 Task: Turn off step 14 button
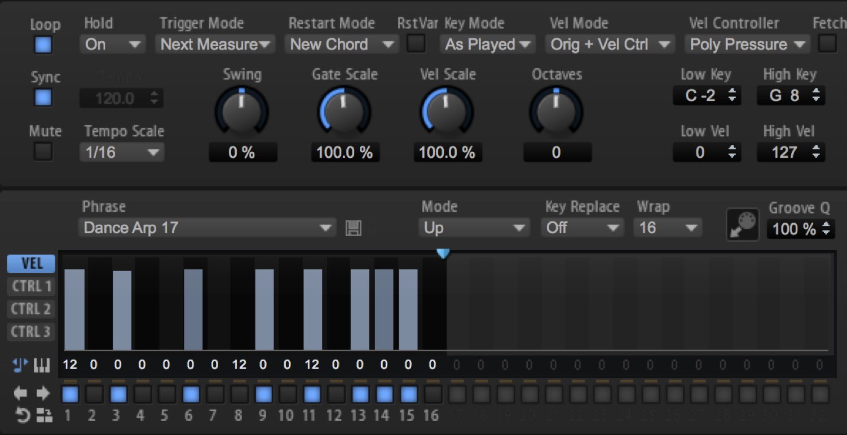tap(385, 394)
